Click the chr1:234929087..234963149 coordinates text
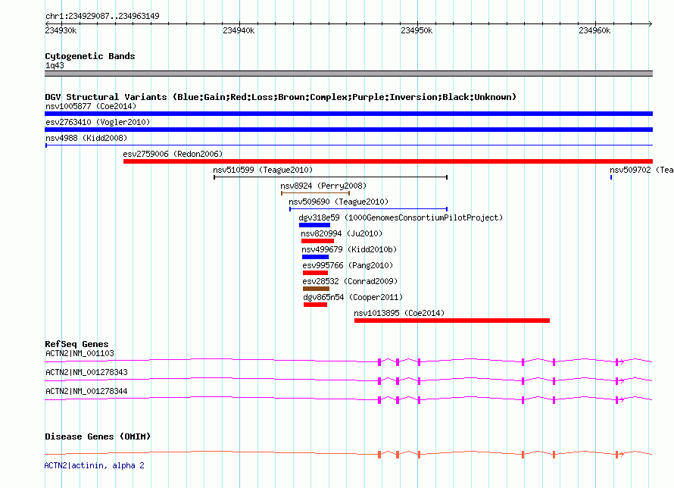 [102, 16]
